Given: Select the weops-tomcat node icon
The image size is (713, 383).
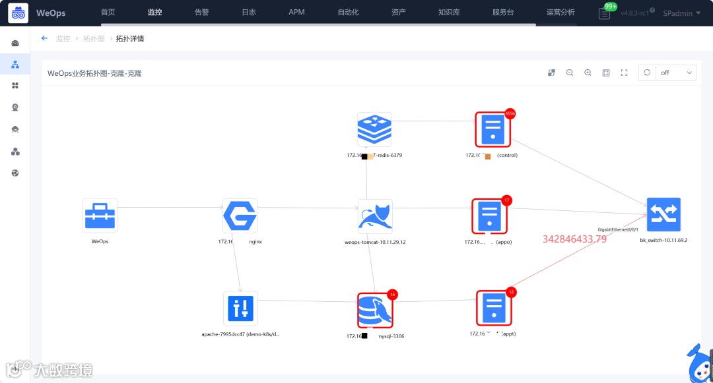Looking at the screenshot, I should 375,216.
